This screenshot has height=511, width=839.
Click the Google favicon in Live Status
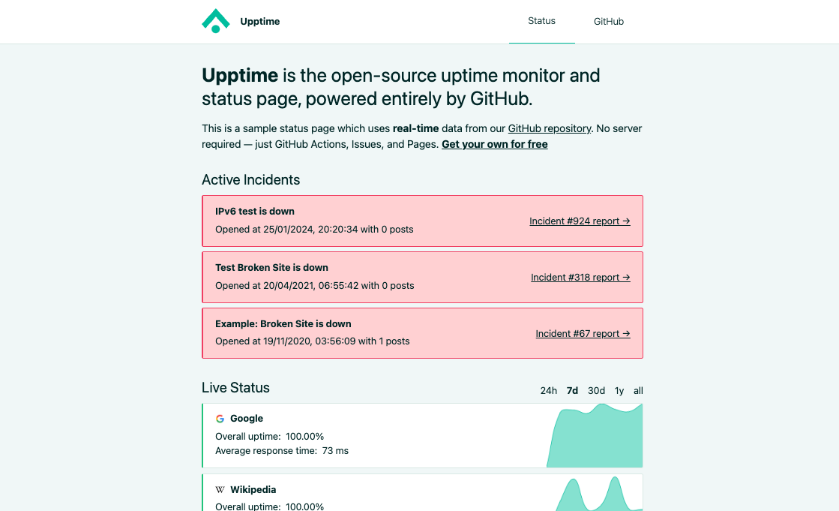click(x=220, y=418)
